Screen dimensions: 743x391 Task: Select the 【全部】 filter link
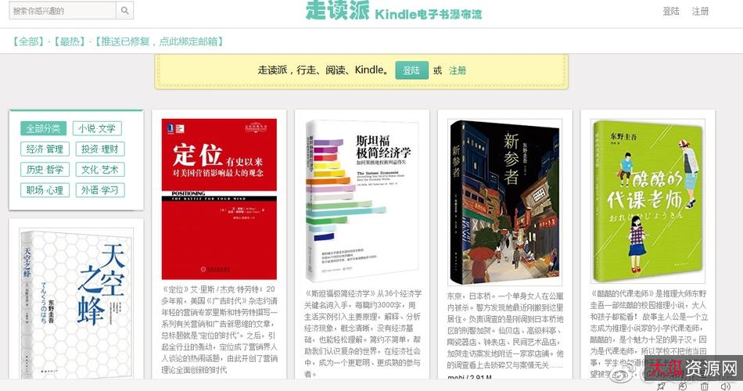(x=28, y=41)
